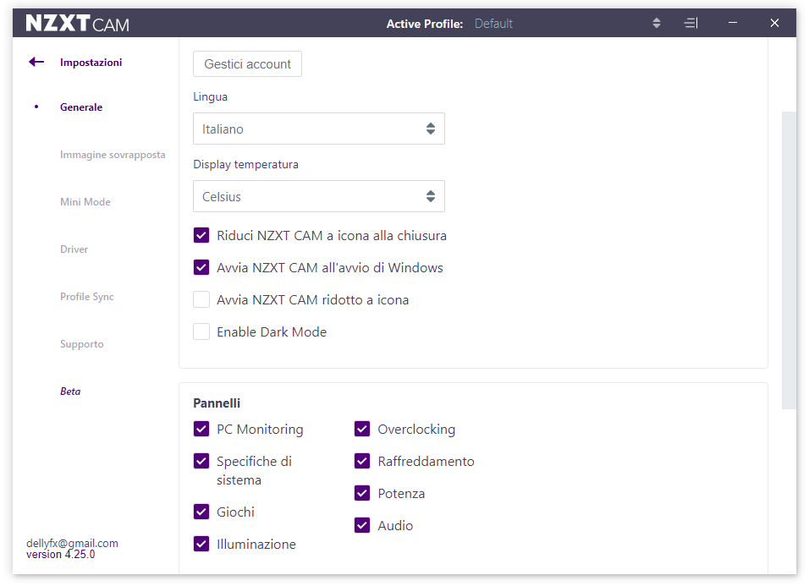Go to the Profile Sync section
Image resolution: width=809 pixels, height=586 pixels.
[86, 297]
